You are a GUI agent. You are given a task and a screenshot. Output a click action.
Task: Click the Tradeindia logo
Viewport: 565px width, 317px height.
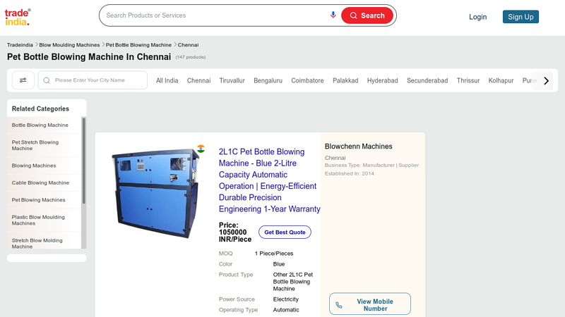click(x=18, y=17)
